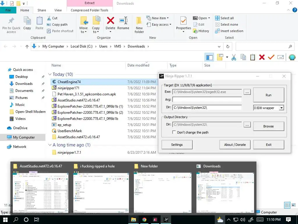298x224 pixels.
Task: Click the globe shell icon in the toolbar
Action: [x=292, y=57]
